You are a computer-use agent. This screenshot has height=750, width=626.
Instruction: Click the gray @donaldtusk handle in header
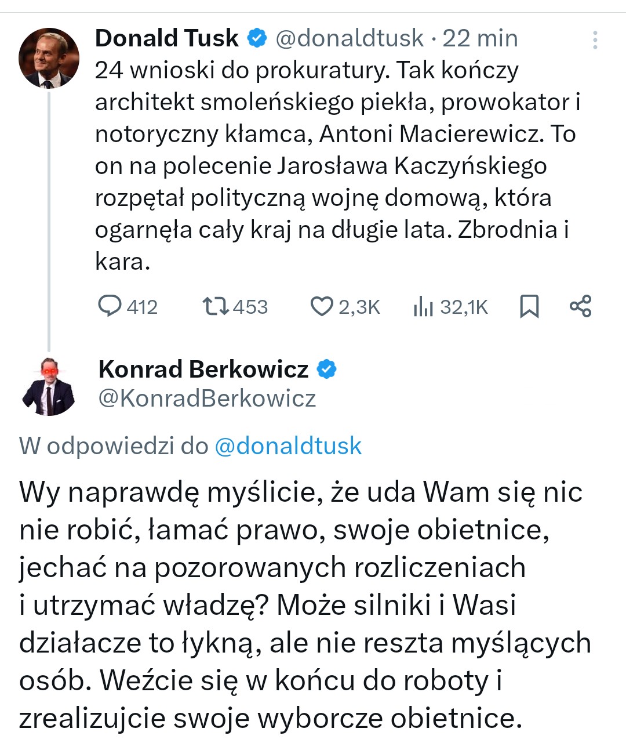point(350,38)
